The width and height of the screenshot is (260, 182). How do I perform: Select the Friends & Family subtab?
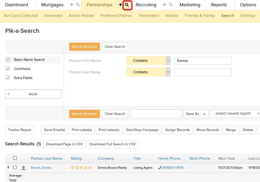tap(200, 16)
